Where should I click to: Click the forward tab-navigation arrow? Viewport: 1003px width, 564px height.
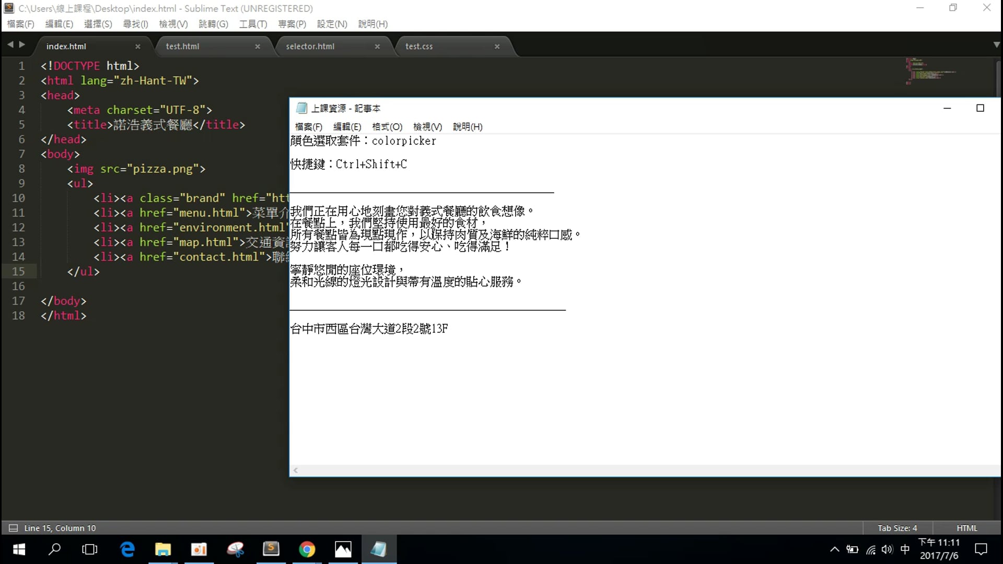pos(22,44)
